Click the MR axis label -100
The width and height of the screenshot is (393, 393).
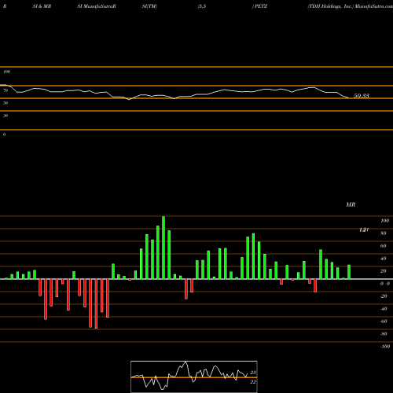385,347
